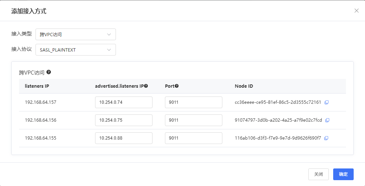Focus the Port field for 192.168.64.155

tap(193, 138)
